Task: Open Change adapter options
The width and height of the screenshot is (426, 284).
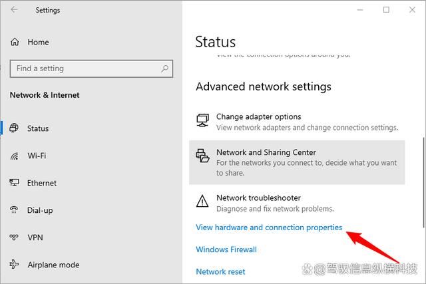Action: click(x=259, y=117)
